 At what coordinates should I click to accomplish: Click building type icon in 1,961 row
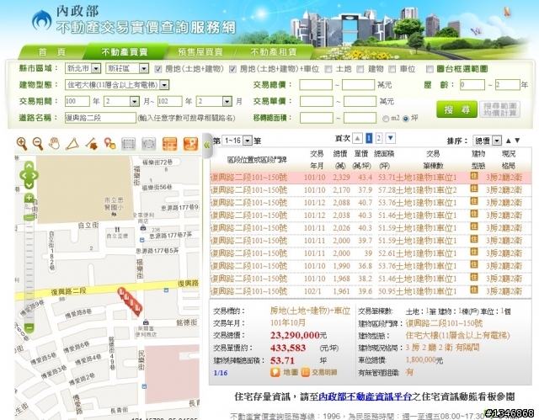click(474, 290)
